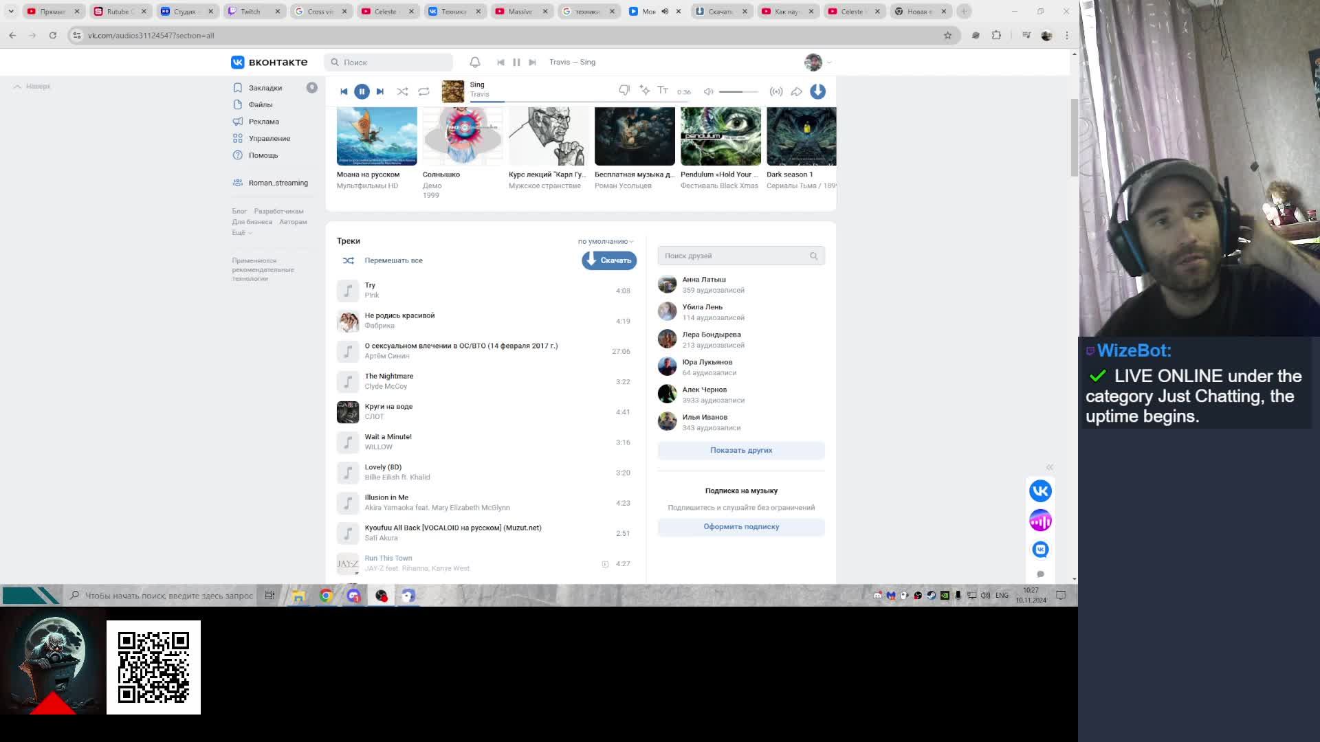Toggle repeat mode in the player
The width and height of the screenshot is (1320, 742).
tap(423, 91)
